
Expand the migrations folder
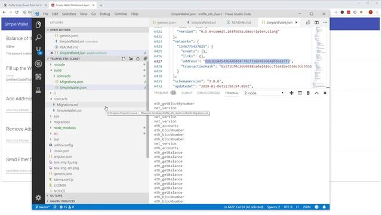[x=61, y=122]
